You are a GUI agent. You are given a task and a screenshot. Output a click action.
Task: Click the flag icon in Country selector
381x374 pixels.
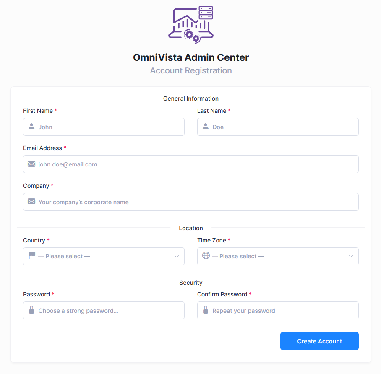[x=32, y=255]
